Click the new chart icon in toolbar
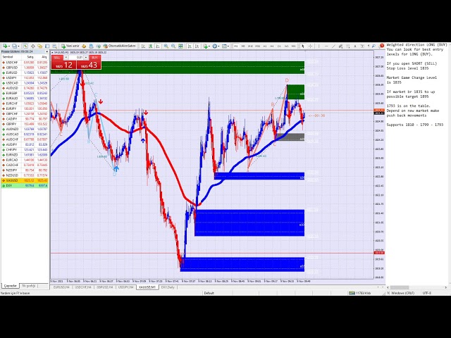 click(x=4, y=46)
